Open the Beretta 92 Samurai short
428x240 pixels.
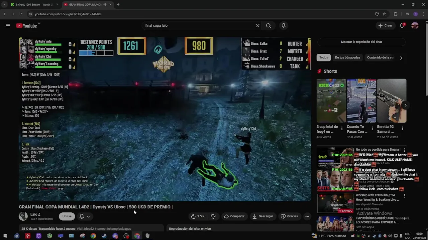[392, 101]
